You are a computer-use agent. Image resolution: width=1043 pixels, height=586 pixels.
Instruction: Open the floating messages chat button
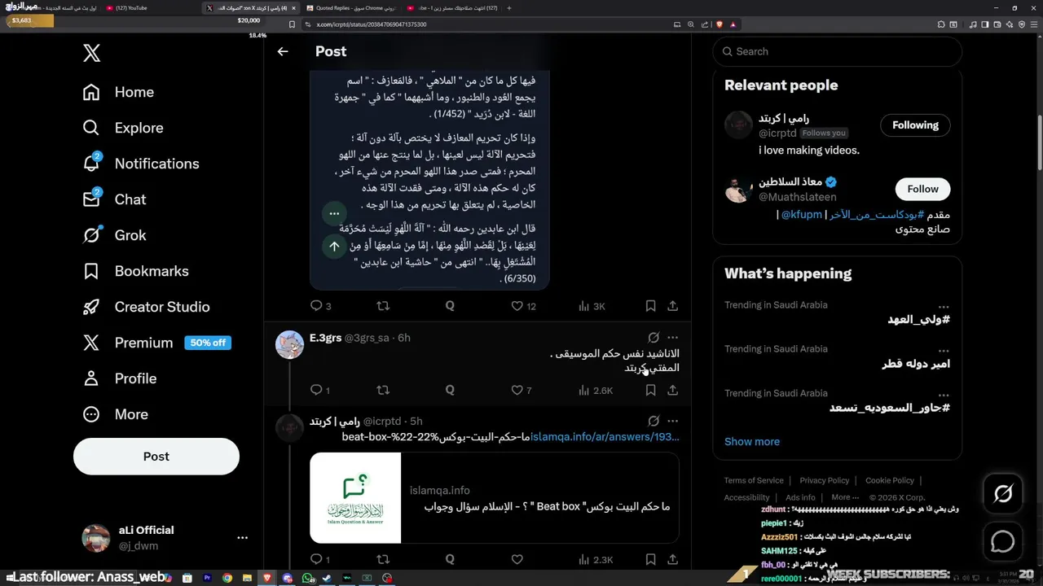pyautogui.click(x=1003, y=541)
